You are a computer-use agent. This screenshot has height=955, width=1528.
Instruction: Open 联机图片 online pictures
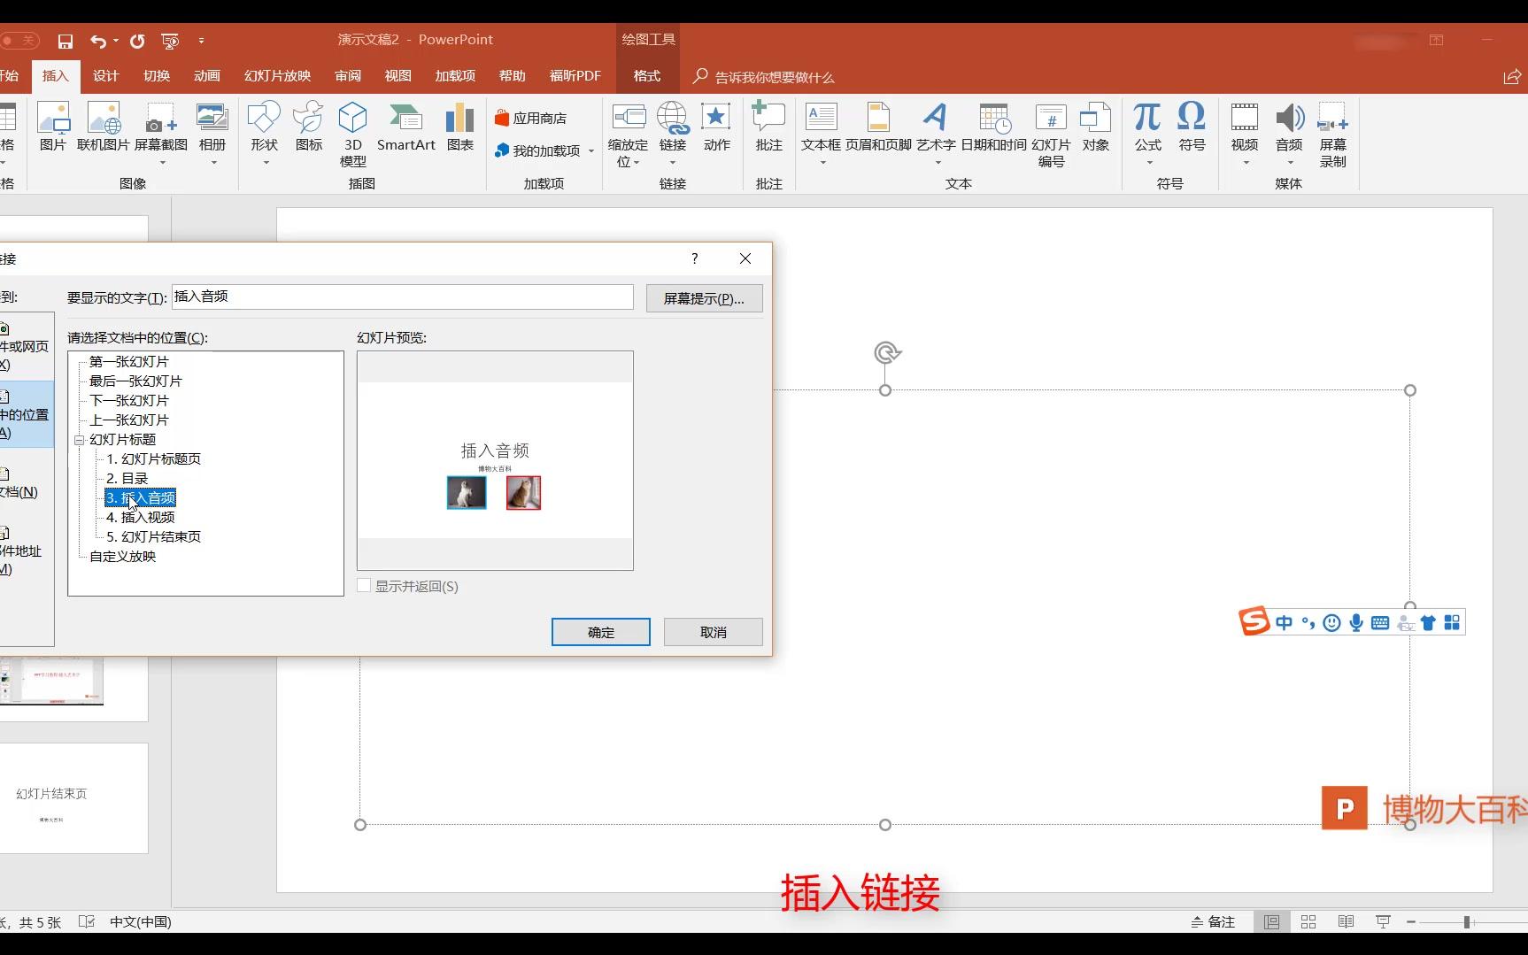click(104, 127)
